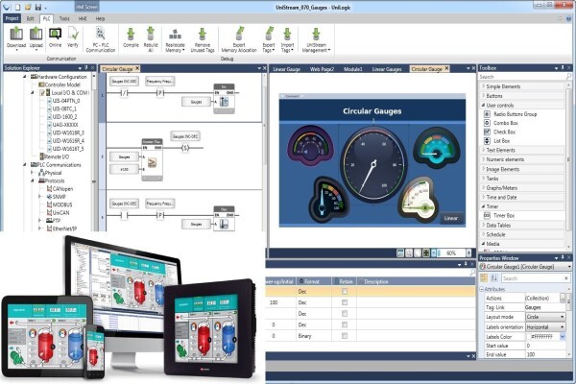Viewport: 576px width, 384px height.
Task: Expand Simple Elements in Toolbox
Action: coord(484,86)
